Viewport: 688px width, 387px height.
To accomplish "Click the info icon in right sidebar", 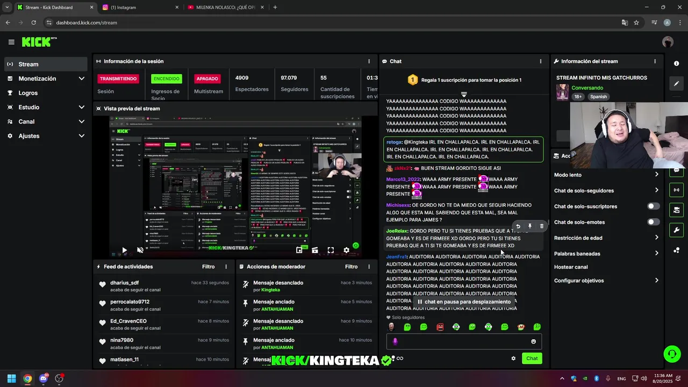I will coord(676,63).
